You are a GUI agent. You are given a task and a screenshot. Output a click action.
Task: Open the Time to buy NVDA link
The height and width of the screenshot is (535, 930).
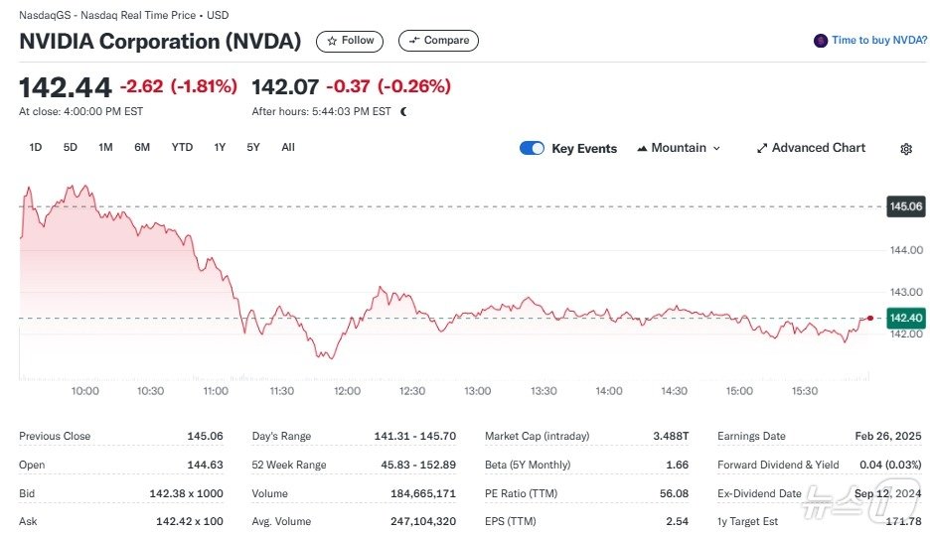pos(878,41)
